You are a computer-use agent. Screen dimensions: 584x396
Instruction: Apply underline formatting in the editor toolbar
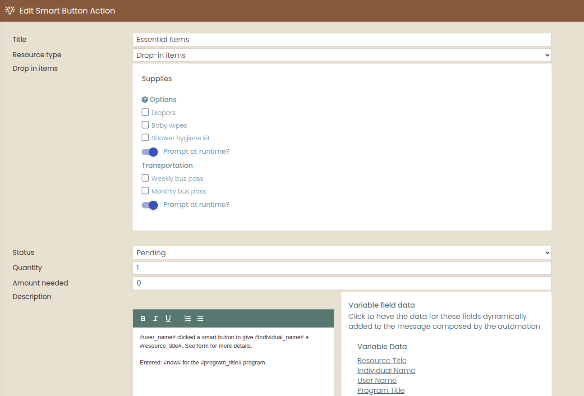168,318
